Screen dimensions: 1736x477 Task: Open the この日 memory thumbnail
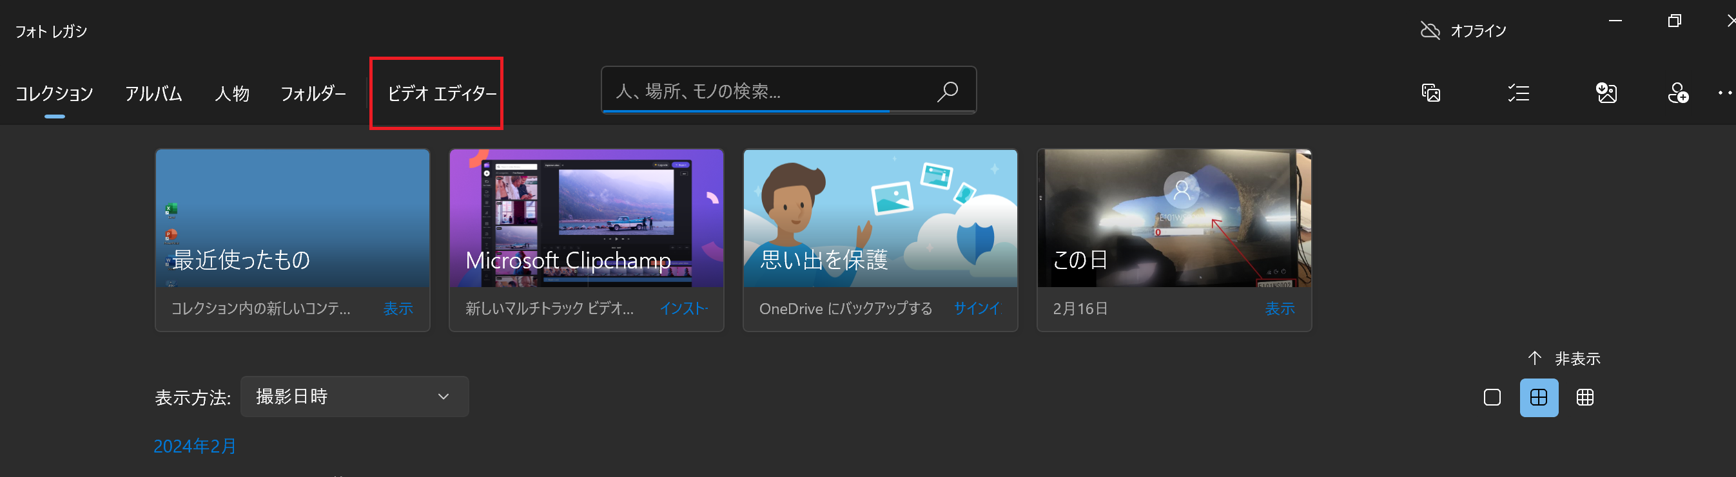point(1174,219)
